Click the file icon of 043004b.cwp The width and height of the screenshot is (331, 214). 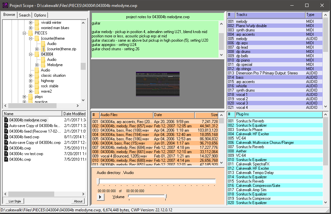[x=6, y=148]
